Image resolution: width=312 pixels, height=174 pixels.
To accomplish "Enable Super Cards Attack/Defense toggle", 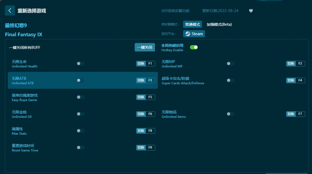I will [230, 80].
